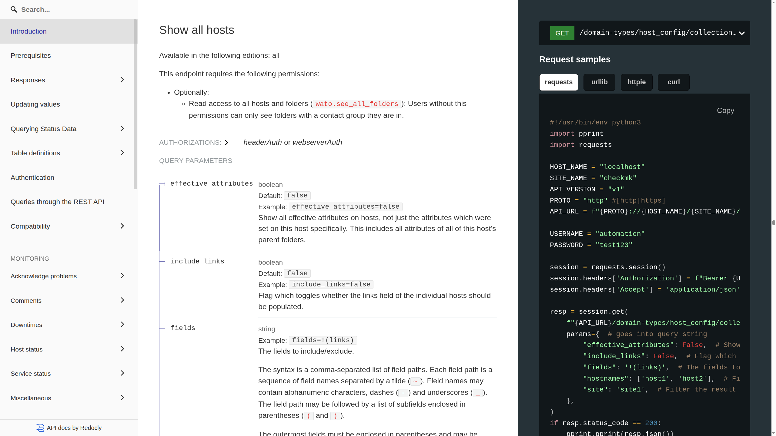Expand the Querying Status Data section
776x436 pixels.
click(x=122, y=128)
